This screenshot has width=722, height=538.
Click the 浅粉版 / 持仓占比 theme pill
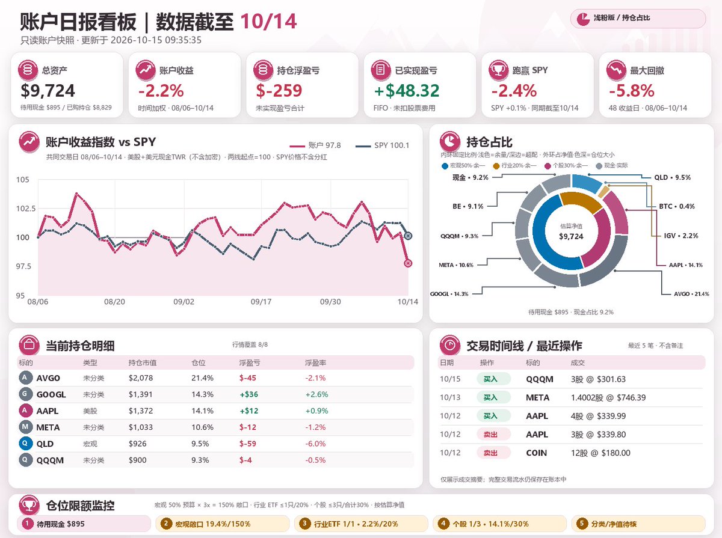pos(638,19)
